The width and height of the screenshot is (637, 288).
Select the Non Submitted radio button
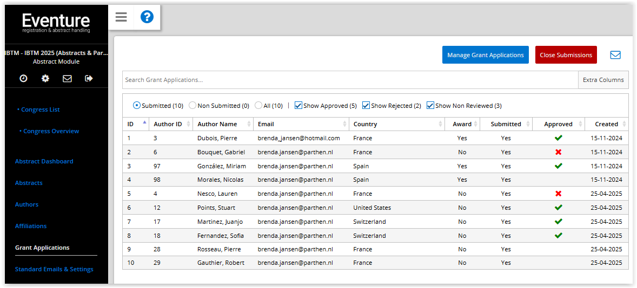(x=193, y=106)
